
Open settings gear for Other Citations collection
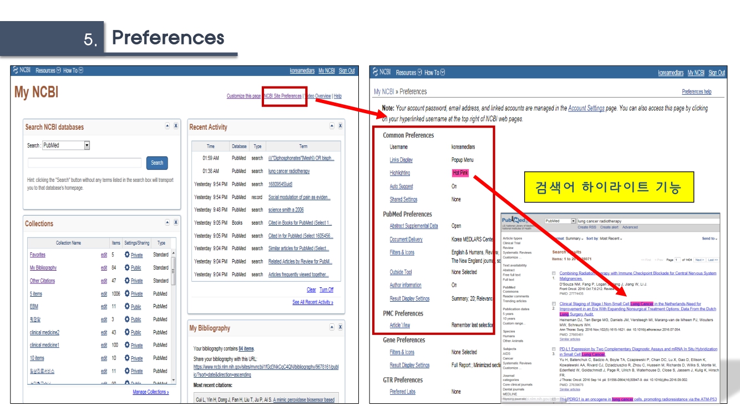pyautogui.click(x=127, y=281)
